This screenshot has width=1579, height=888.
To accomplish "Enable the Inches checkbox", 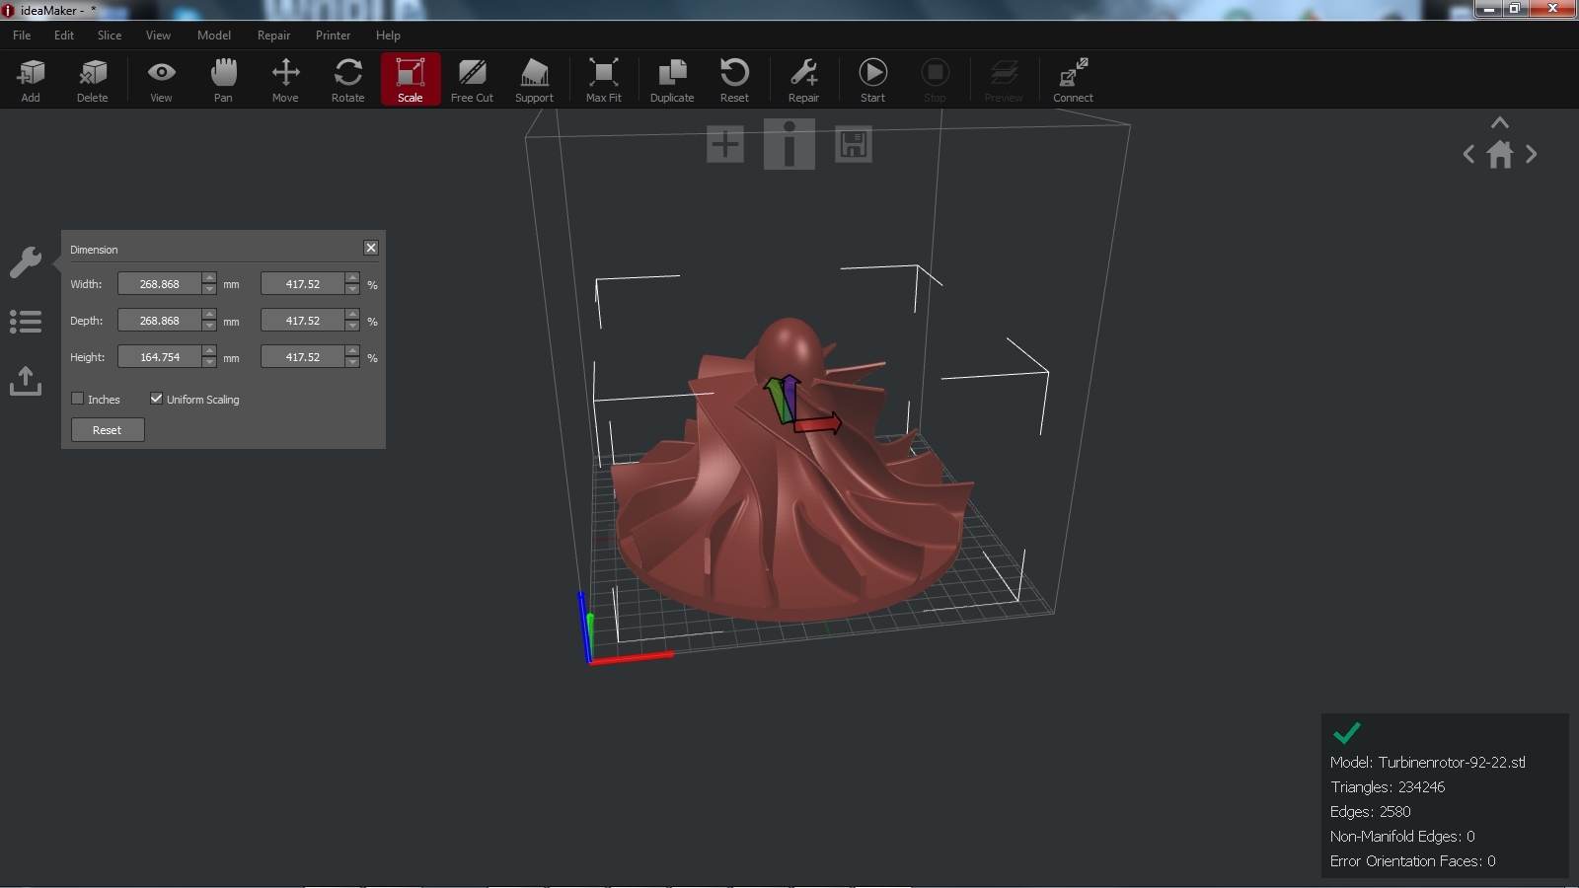I will [77, 399].
